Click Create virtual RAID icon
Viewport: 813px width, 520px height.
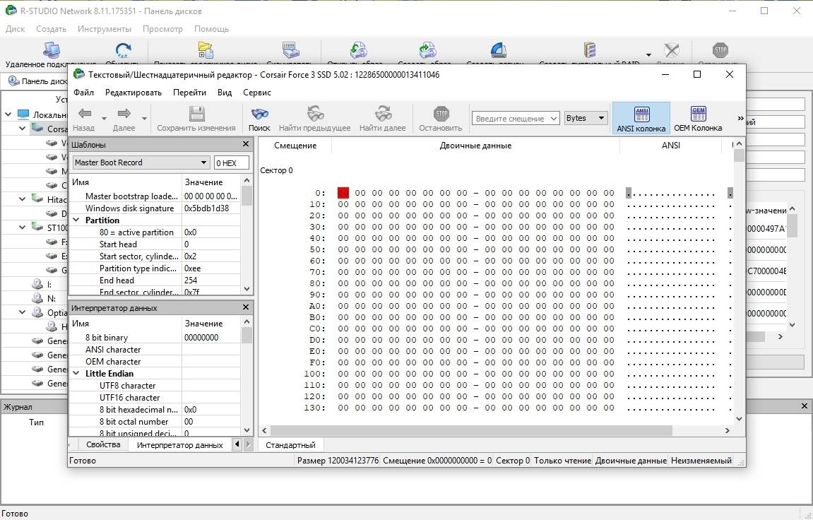589,50
